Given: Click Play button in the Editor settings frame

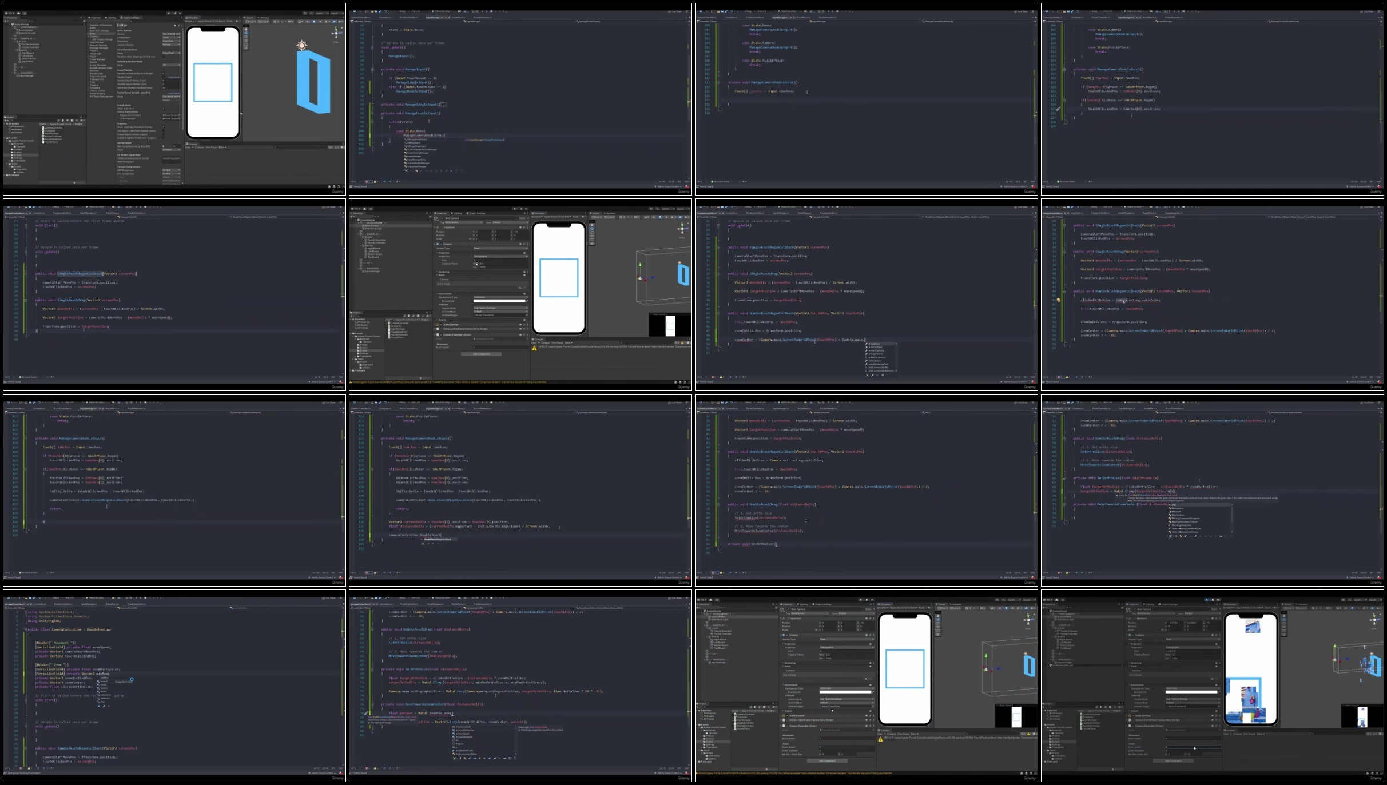Looking at the screenshot, I should tap(169, 13).
